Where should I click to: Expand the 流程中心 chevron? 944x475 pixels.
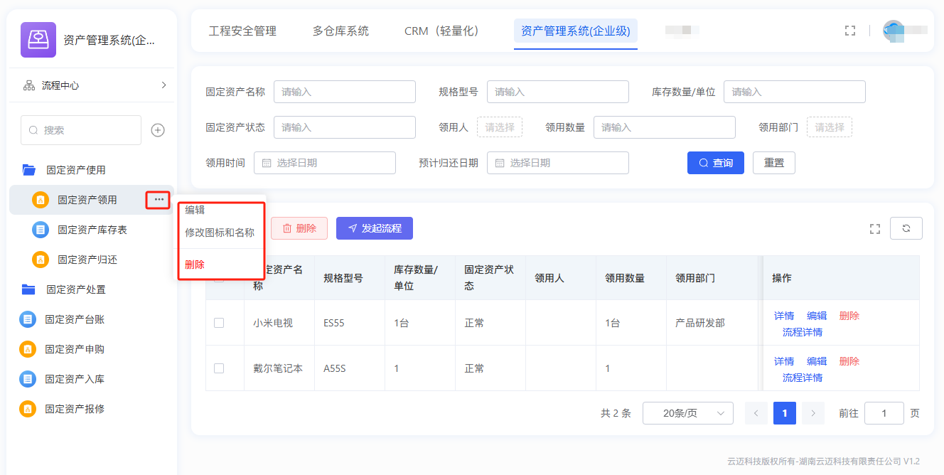click(163, 85)
